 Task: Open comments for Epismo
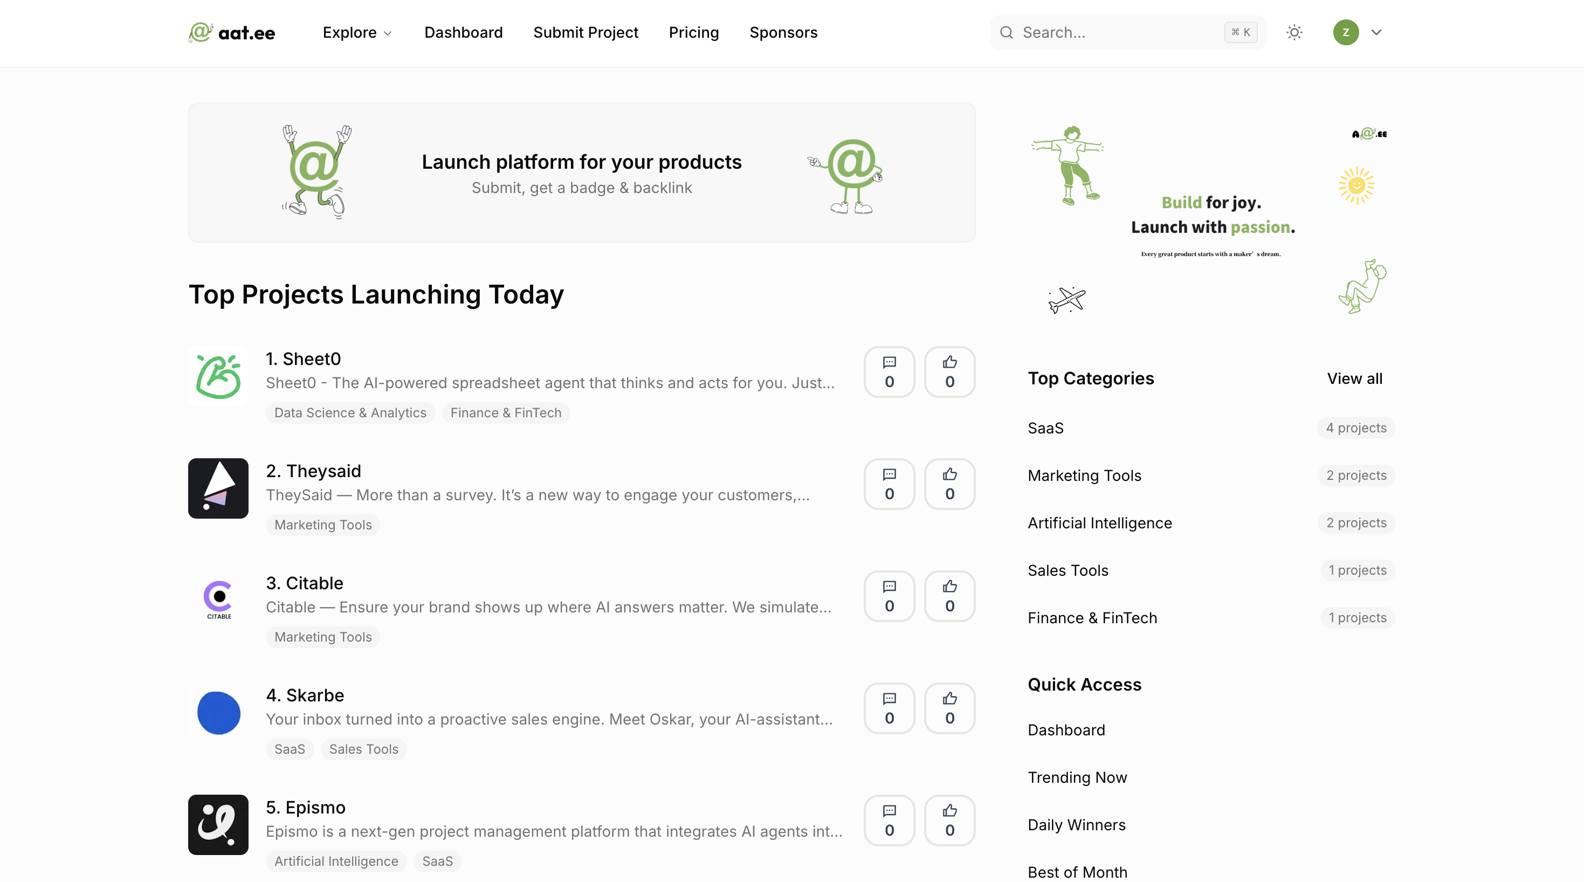(889, 820)
